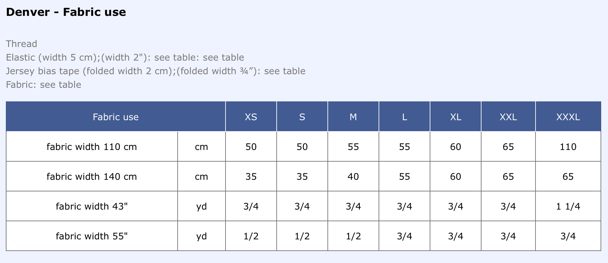This screenshot has width=608, height=263.
Task: Click the "Jersey bias tape" text line
Action: point(155,71)
